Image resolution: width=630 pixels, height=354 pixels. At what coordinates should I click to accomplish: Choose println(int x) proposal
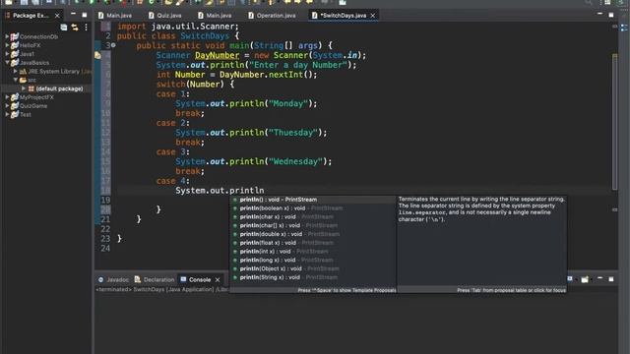tap(313, 252)
